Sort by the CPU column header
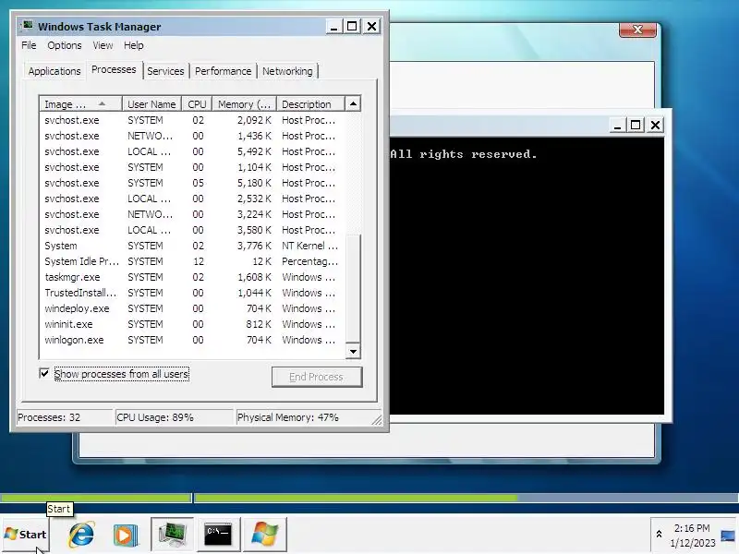The width and height of the screenshot is (739, 554). 197,103
